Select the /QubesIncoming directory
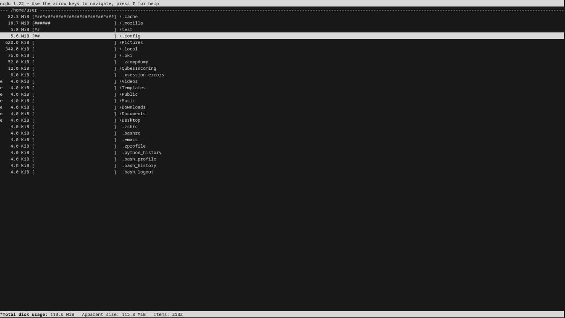565x318 pixels. click(282, 68)
